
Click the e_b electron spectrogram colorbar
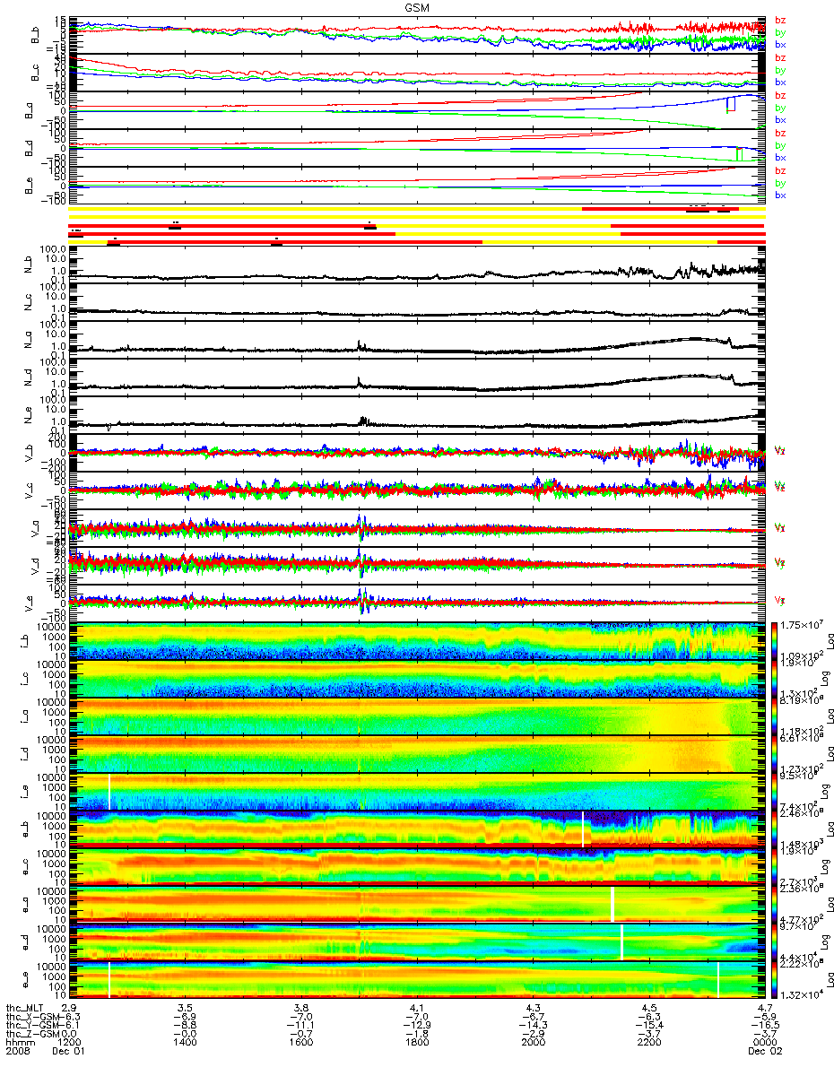click(x=776, y=829)
